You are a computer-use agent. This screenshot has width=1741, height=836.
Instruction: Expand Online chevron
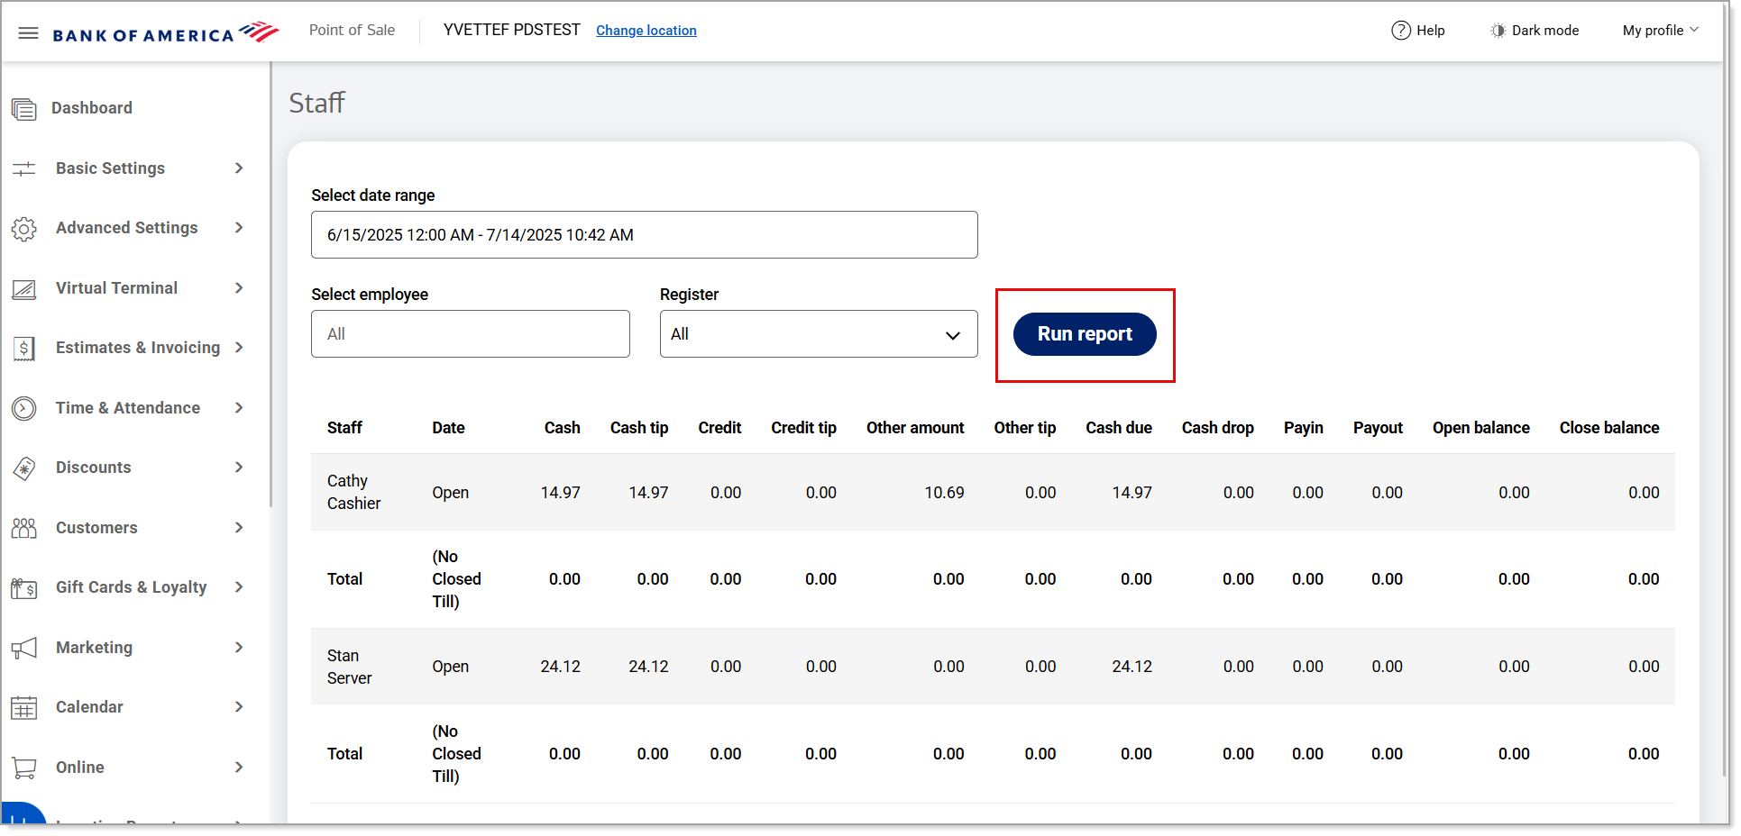pos(239,768)
